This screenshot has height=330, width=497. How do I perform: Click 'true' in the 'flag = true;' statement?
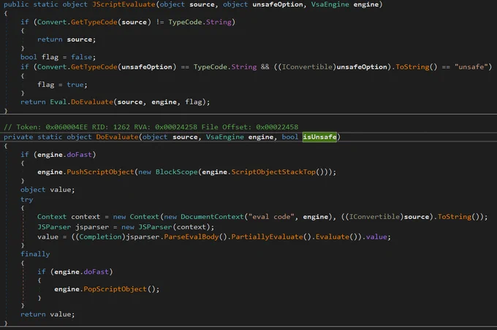tap(75, 85)
